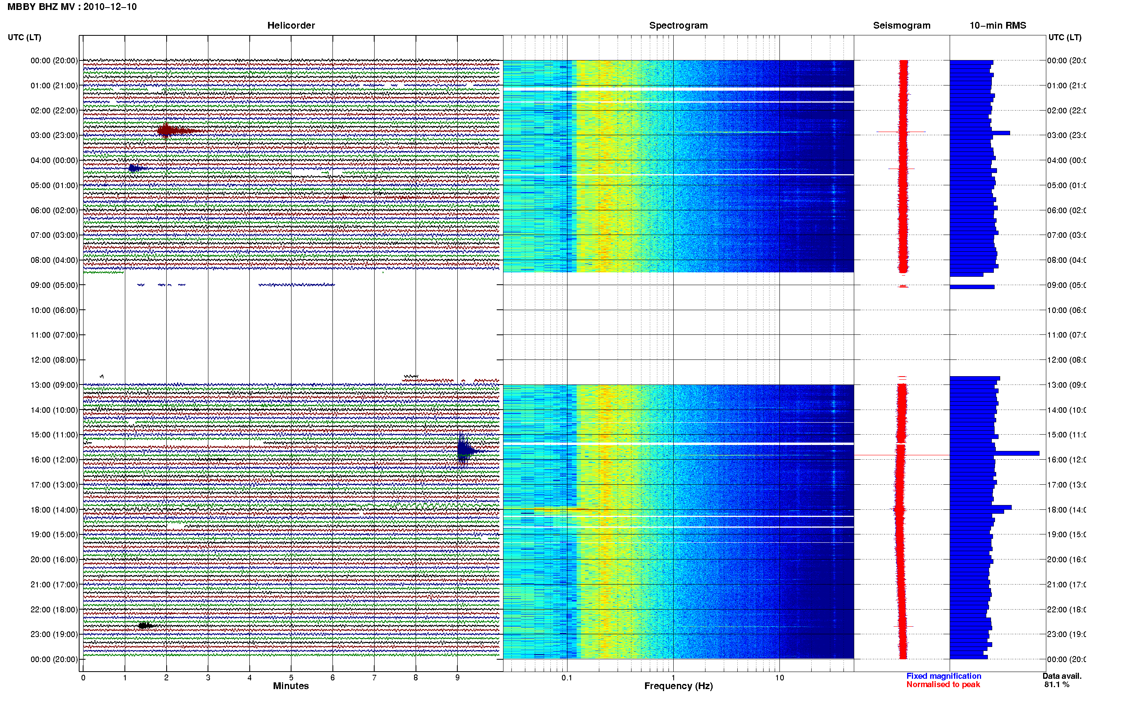
Task: Click the "5" tick on the Minutes axis
Action: click(291, 678)
